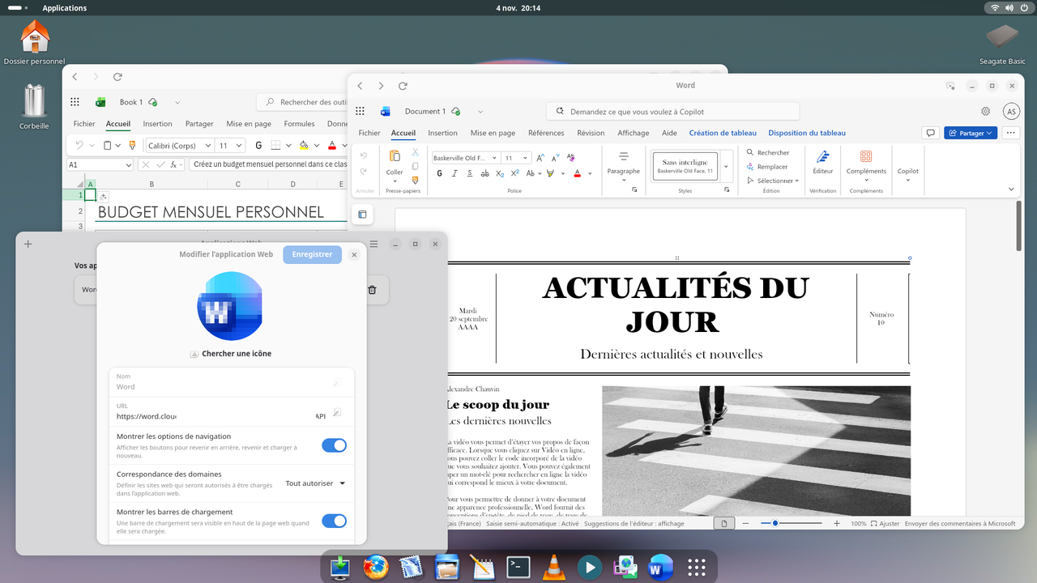
Task: Launch Copilot from the ribbon
Action: pyautogui.click(x=907, y=166)
